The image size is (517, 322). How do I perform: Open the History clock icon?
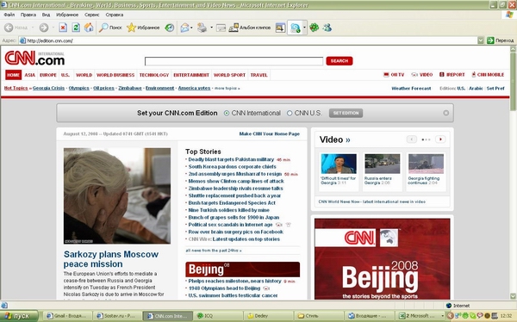coord(170,28)
